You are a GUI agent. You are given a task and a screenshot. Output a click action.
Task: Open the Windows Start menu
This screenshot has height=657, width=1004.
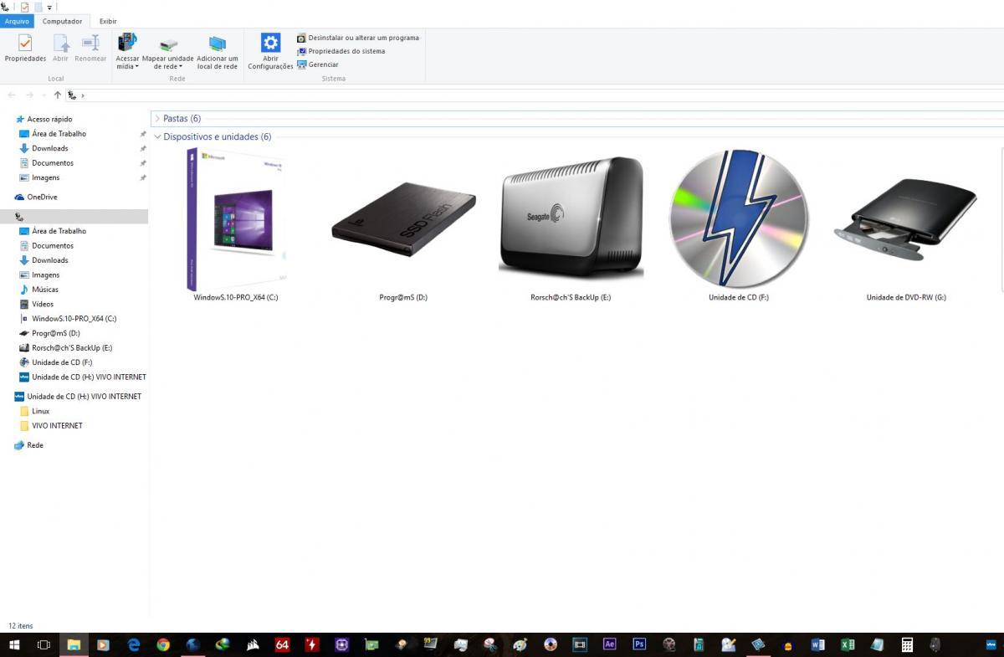pyautogui.click(x=14, y=644)
